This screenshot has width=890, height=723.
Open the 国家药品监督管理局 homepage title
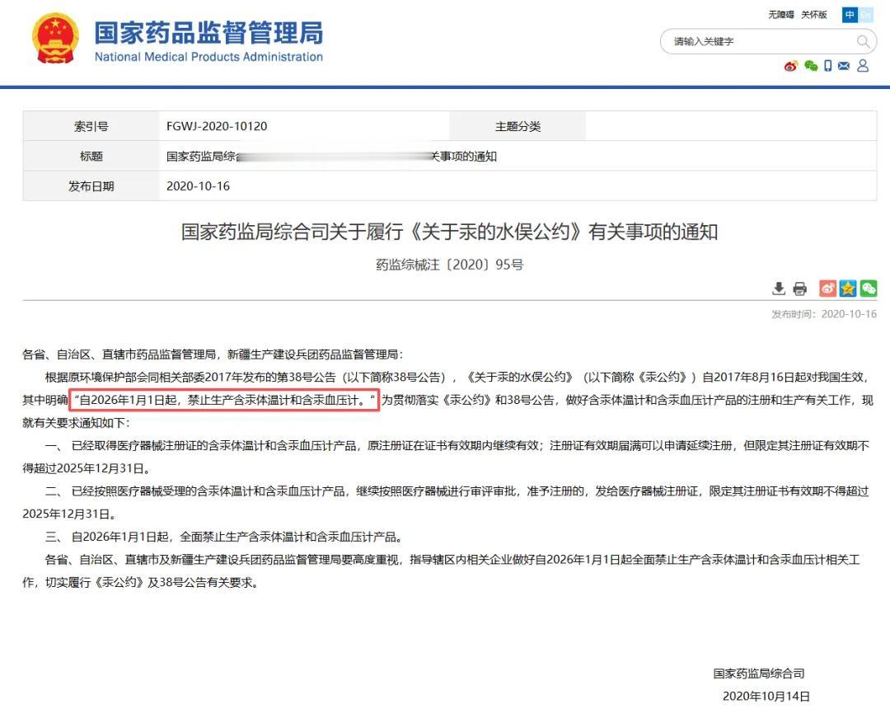pos(208,32)
